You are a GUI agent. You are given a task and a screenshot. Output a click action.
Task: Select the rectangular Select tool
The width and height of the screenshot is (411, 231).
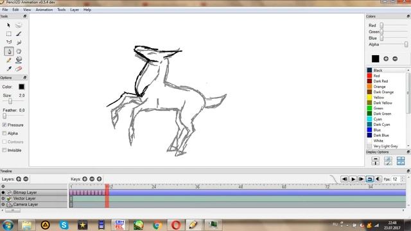click(x=8, y=34)
